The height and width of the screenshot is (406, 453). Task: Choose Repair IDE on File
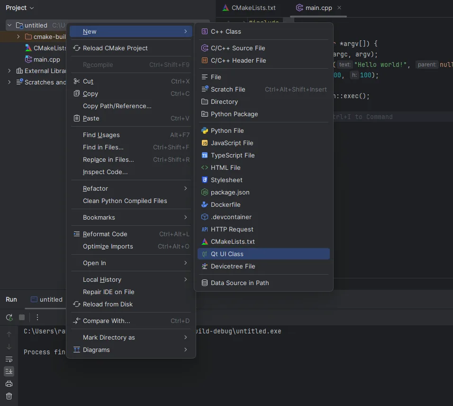tap(131, 292)
